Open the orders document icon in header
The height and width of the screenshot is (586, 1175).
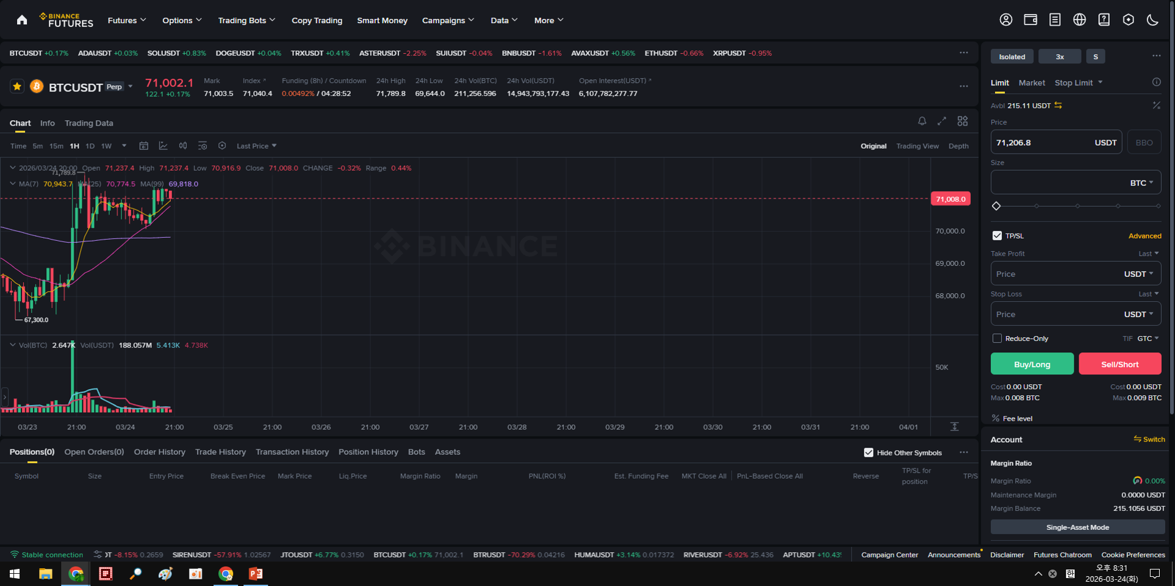(1055, 20)
